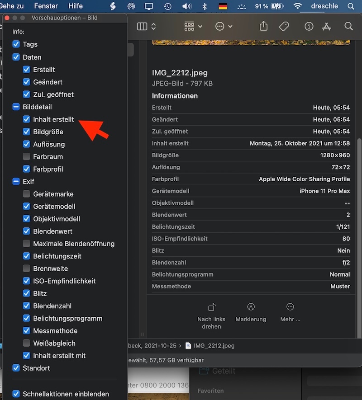Click the Nach links drehen rotate icon

(211, 307)
